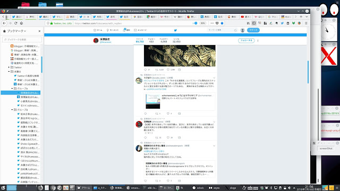Screen dimensions: 340x191
Task: Like the skeleton image tweet
Action: tap(168, 70)
